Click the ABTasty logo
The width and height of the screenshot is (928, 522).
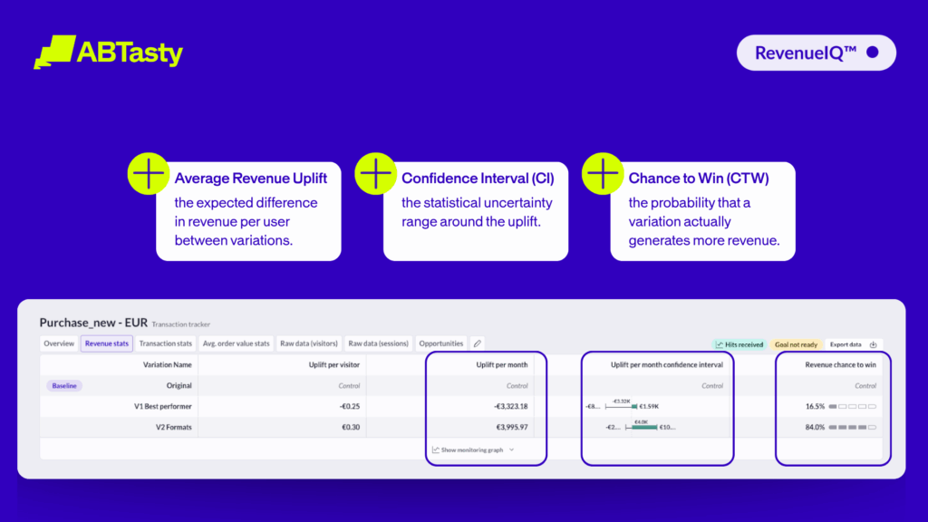click(108, 53)
